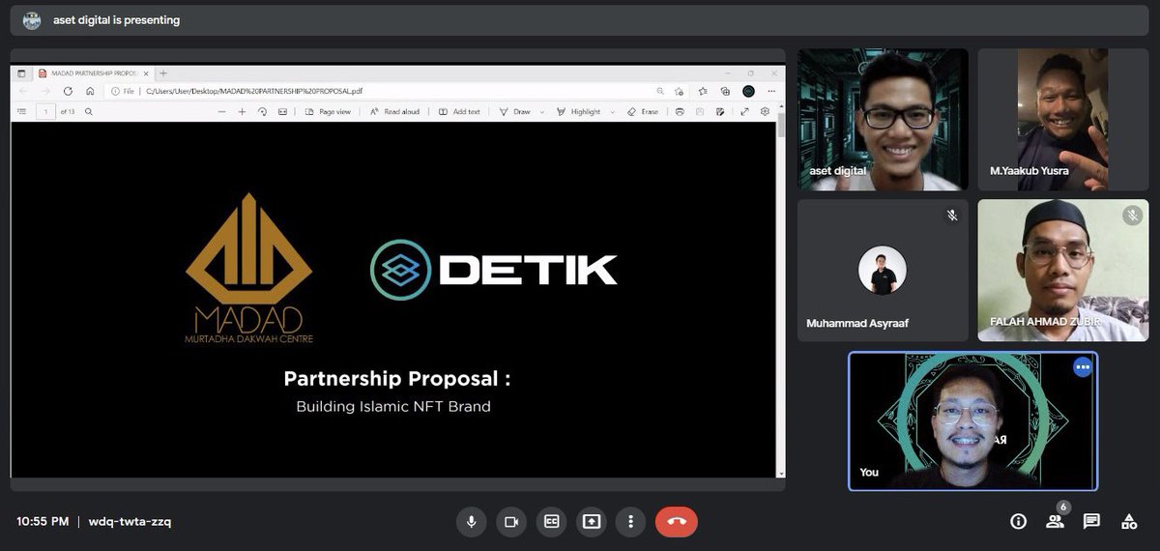Image resolution: width=1160 pixels, height=551 pixels.
Task: Rotate the PDF page
Action: [x=262, y=112]
